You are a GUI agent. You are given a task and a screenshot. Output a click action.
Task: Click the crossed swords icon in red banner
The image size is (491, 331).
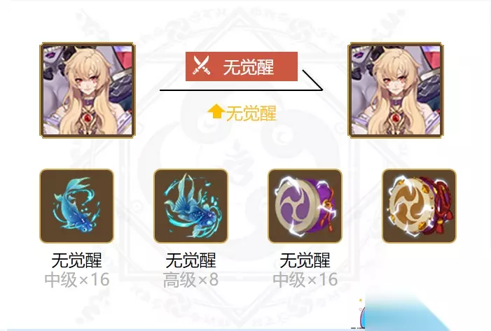point(201,65)
